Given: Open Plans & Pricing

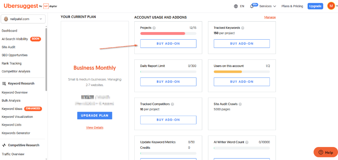Looking at the screenshot, I should pyautogui.click(x=292, y=6).
